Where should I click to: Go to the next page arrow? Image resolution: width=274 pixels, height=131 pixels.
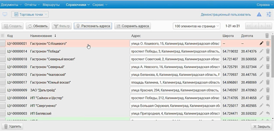262,26
